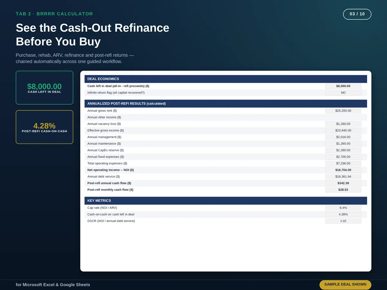The height and width of the screenshot is (290, 387).
Task: Click the Annual vacancy loss value $1,260.00
Action: point(343,124)
